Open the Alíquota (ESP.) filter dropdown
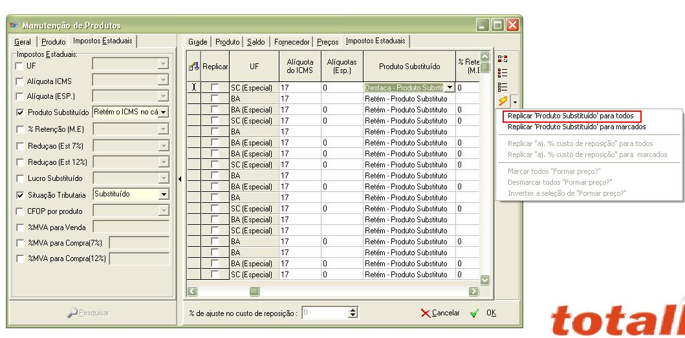 click(x=163, y=96)
